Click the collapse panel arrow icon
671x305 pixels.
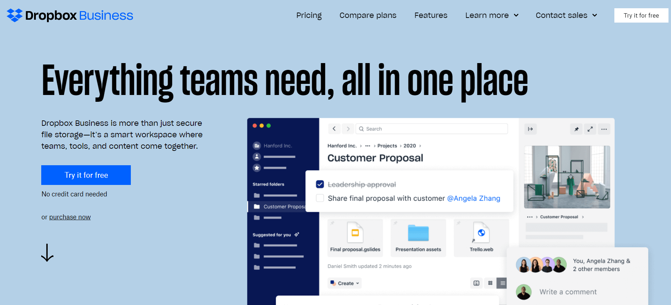coord(530,129)
